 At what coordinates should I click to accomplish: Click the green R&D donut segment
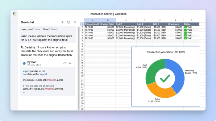click(x=153, y=71)
